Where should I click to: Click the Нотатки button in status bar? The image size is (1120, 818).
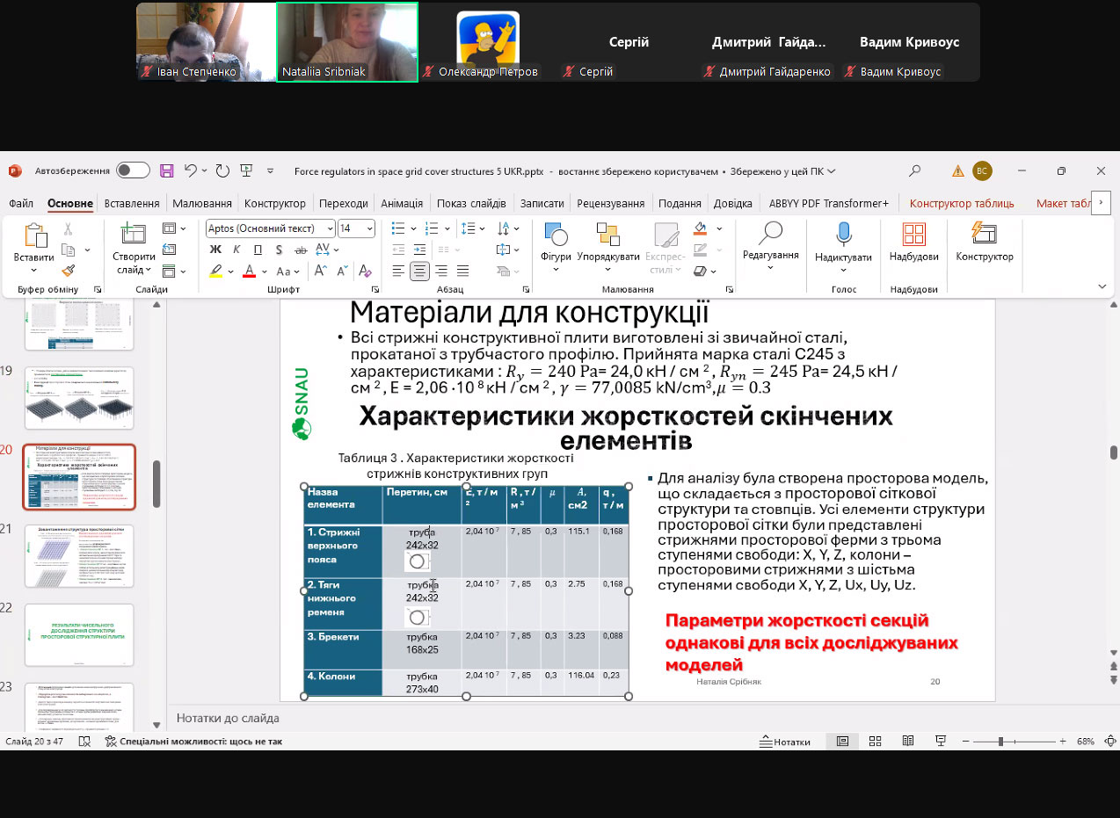click(x=783, y=742)
